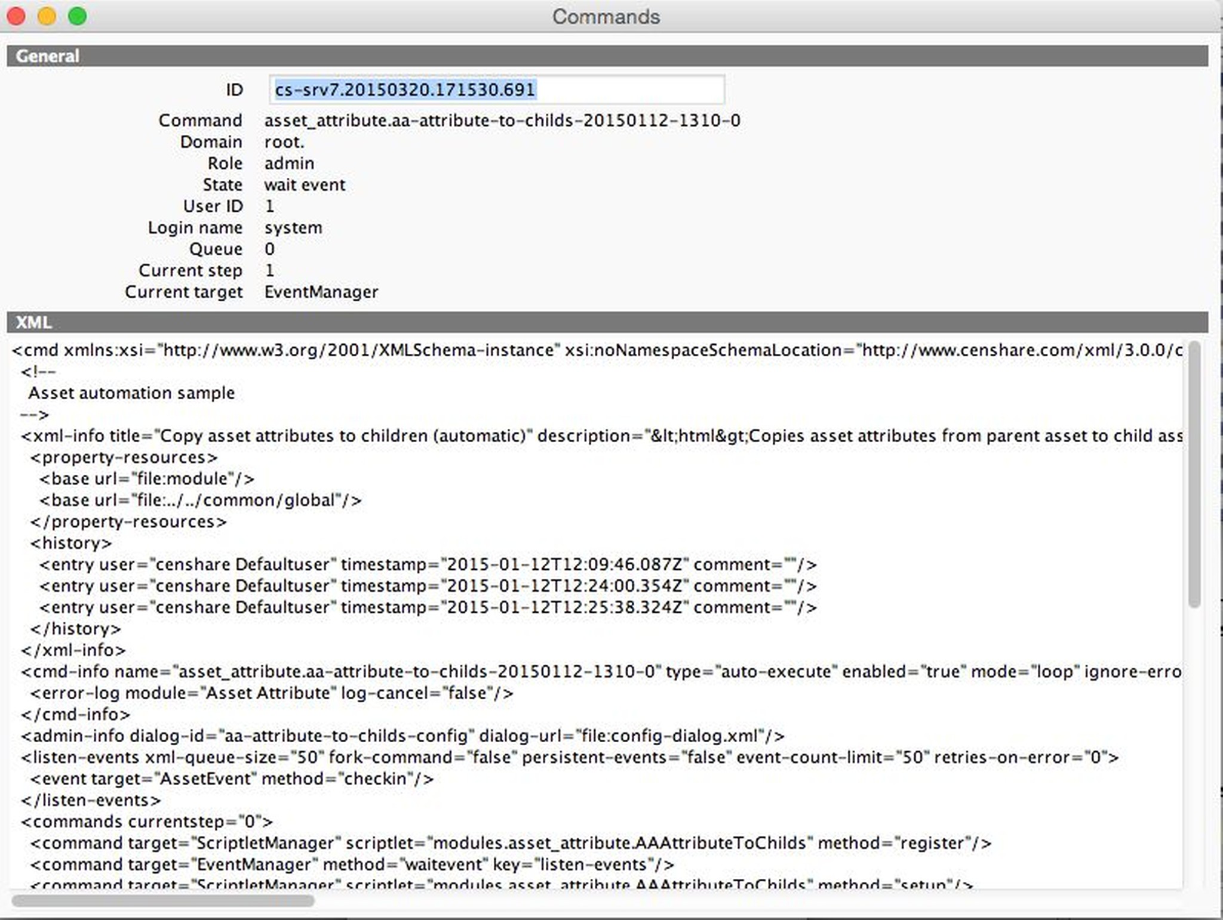Click the EventManager current target value

click(x=321, y=292)
